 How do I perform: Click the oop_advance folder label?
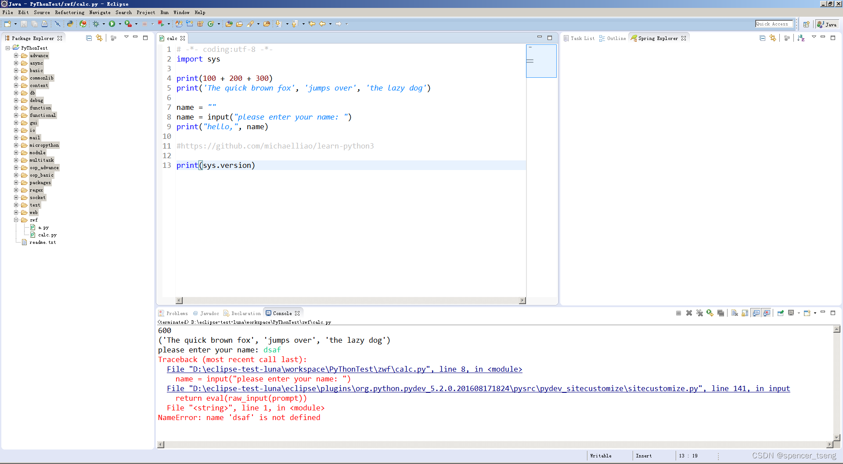tap(44, 168)
